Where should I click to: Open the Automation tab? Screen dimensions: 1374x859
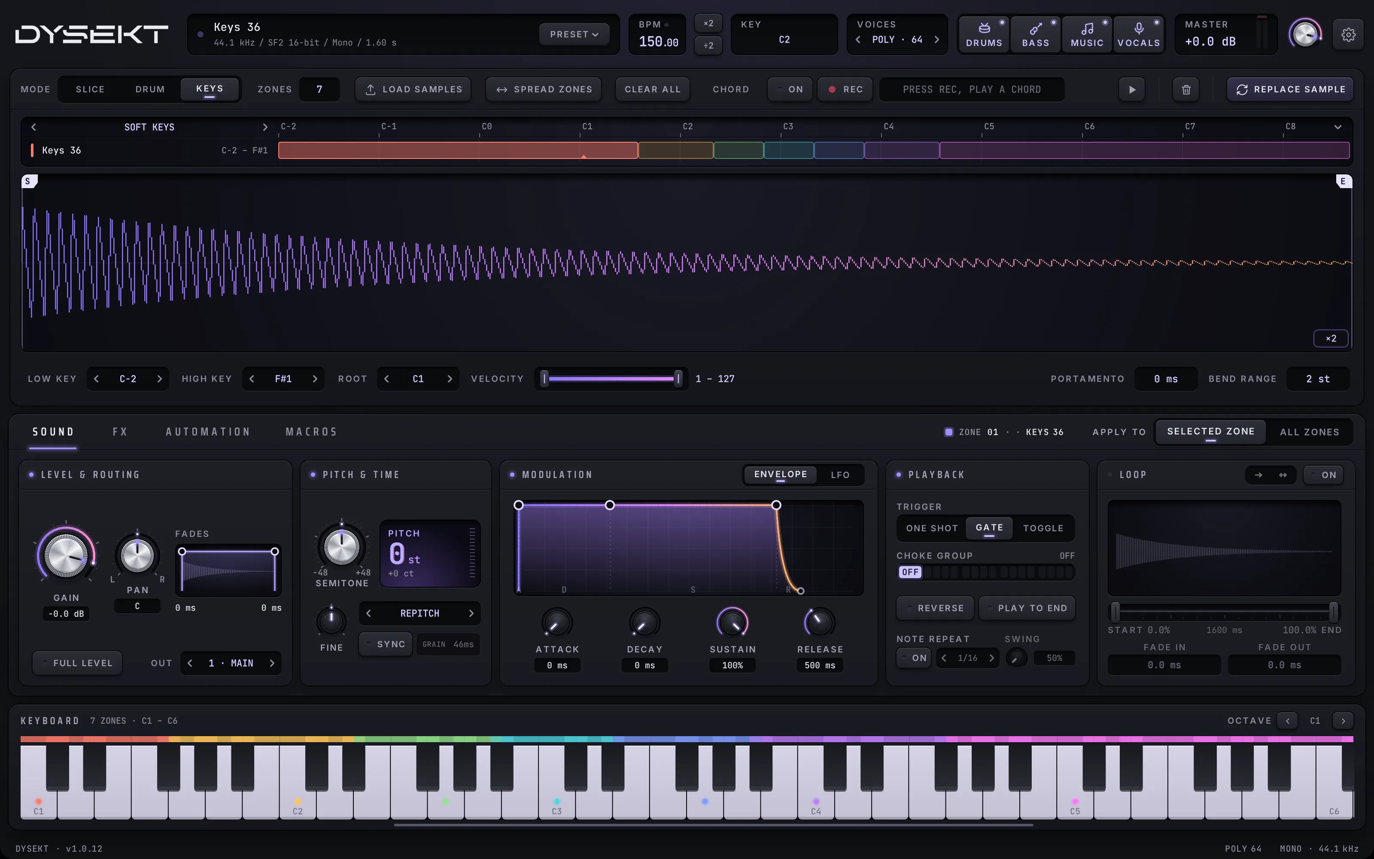(208, 432)
